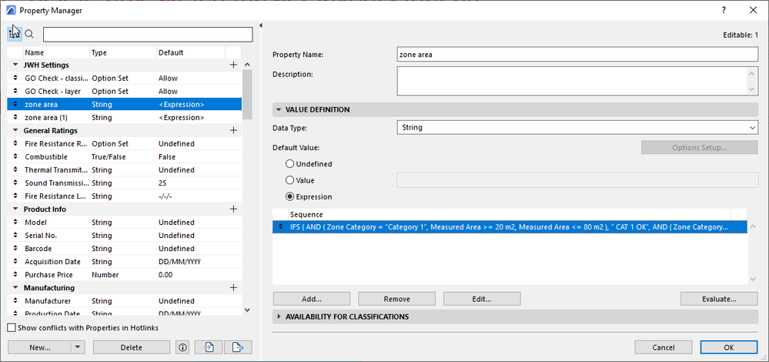Select the IFS expression sequence row
Viewport: 769px width, 362px height.
(x=510, y=226)
